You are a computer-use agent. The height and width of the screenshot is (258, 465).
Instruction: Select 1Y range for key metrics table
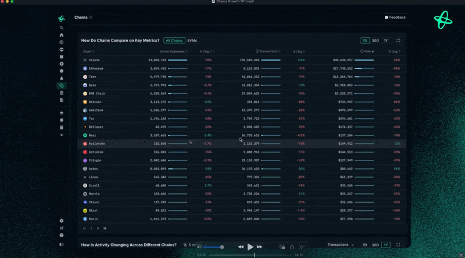pos(386,41)
